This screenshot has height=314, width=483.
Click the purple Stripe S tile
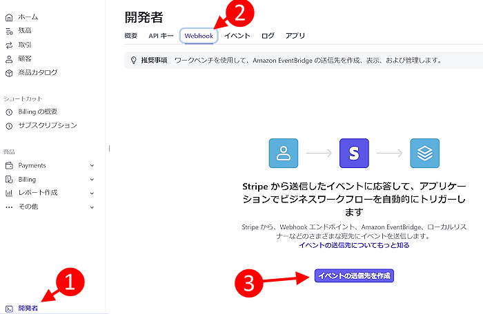354,153
